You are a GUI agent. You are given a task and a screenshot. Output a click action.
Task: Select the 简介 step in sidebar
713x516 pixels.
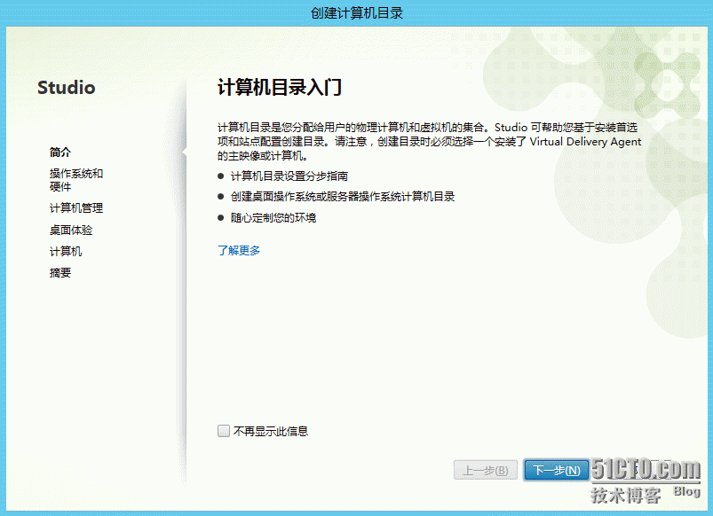point(60,152)
